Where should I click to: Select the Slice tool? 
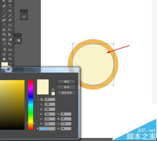pos(10,54)
